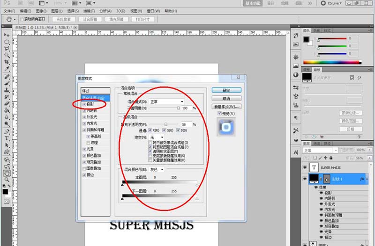Select the Quick Selection tool

pos(7,55)
